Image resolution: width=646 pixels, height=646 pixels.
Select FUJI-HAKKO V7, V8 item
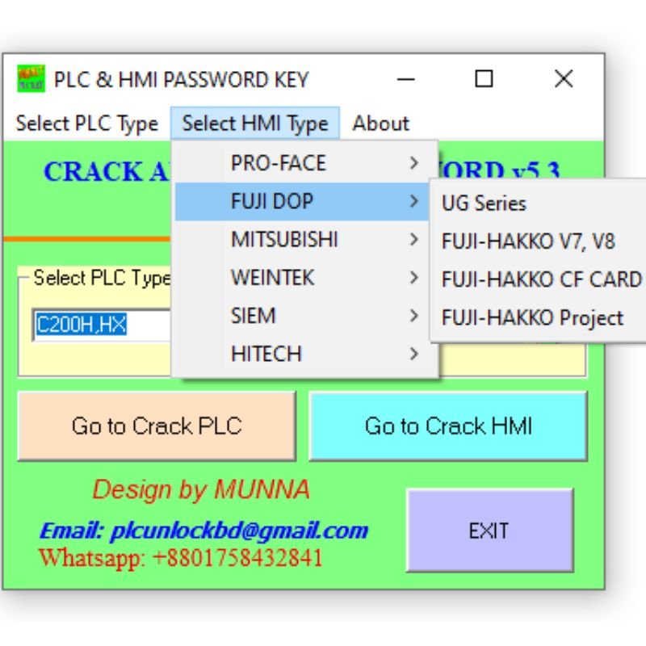coord(539,241)
